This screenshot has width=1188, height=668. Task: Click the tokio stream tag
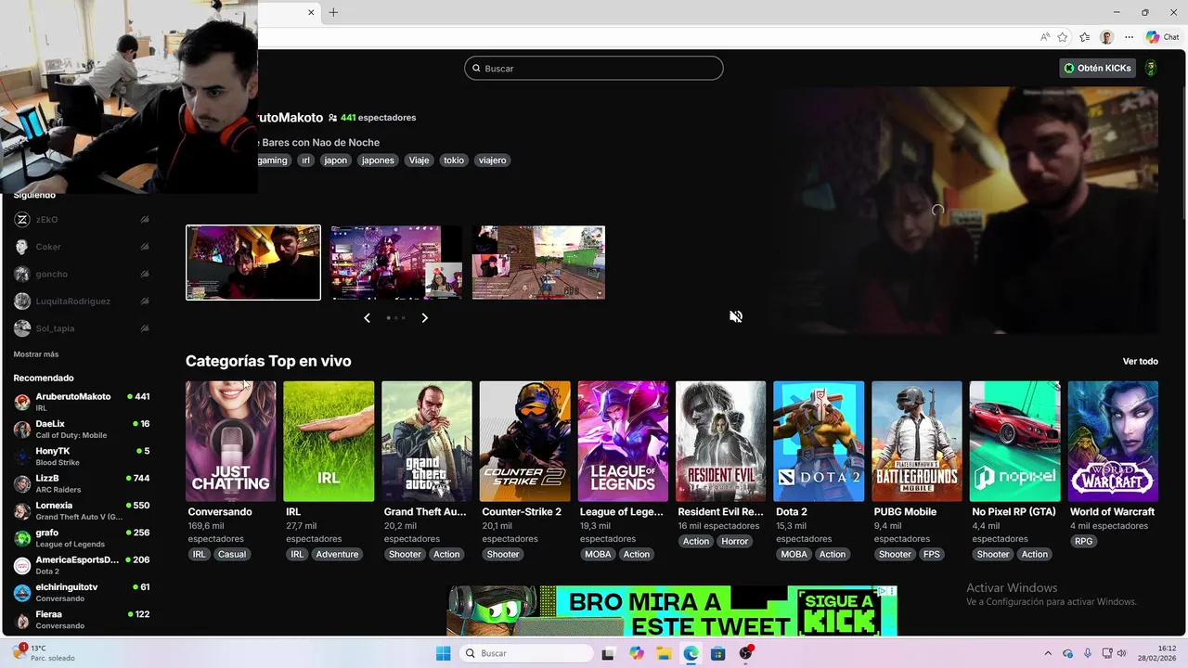tap(454, 161)
